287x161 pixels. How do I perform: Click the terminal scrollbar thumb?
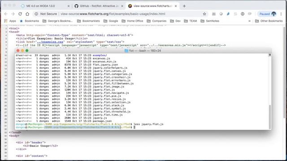270,117
